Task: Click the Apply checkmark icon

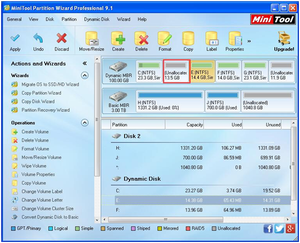Action: pyautogui.click(x=15, y=38)
